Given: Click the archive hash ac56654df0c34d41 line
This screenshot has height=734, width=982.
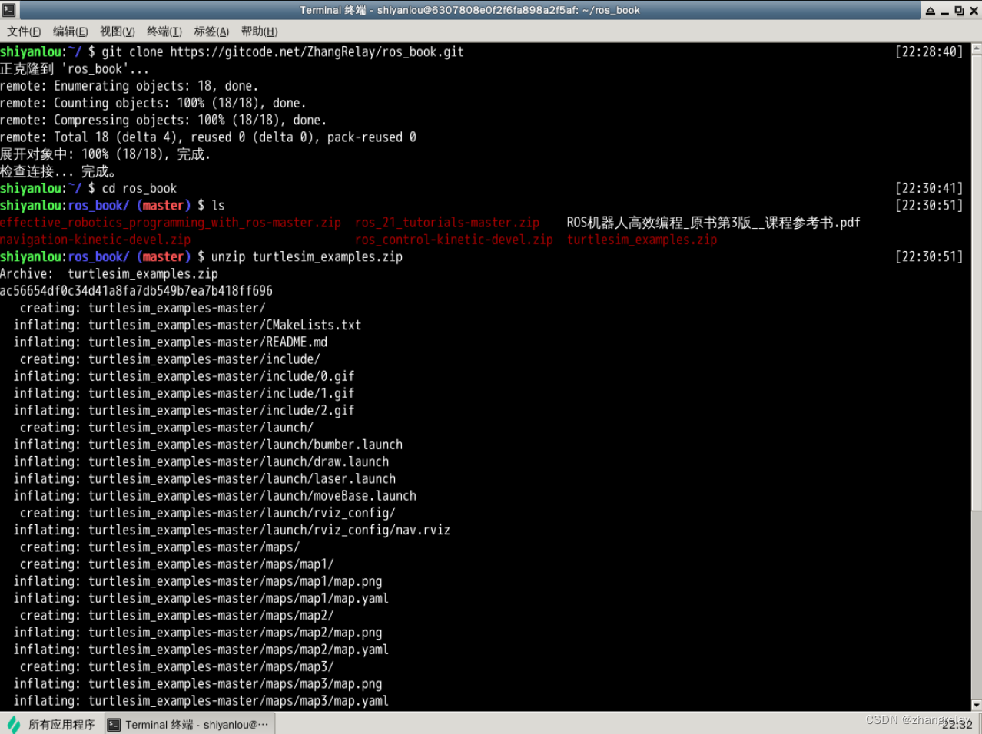Looking at the screenshot, I should (x=136, y=291).
